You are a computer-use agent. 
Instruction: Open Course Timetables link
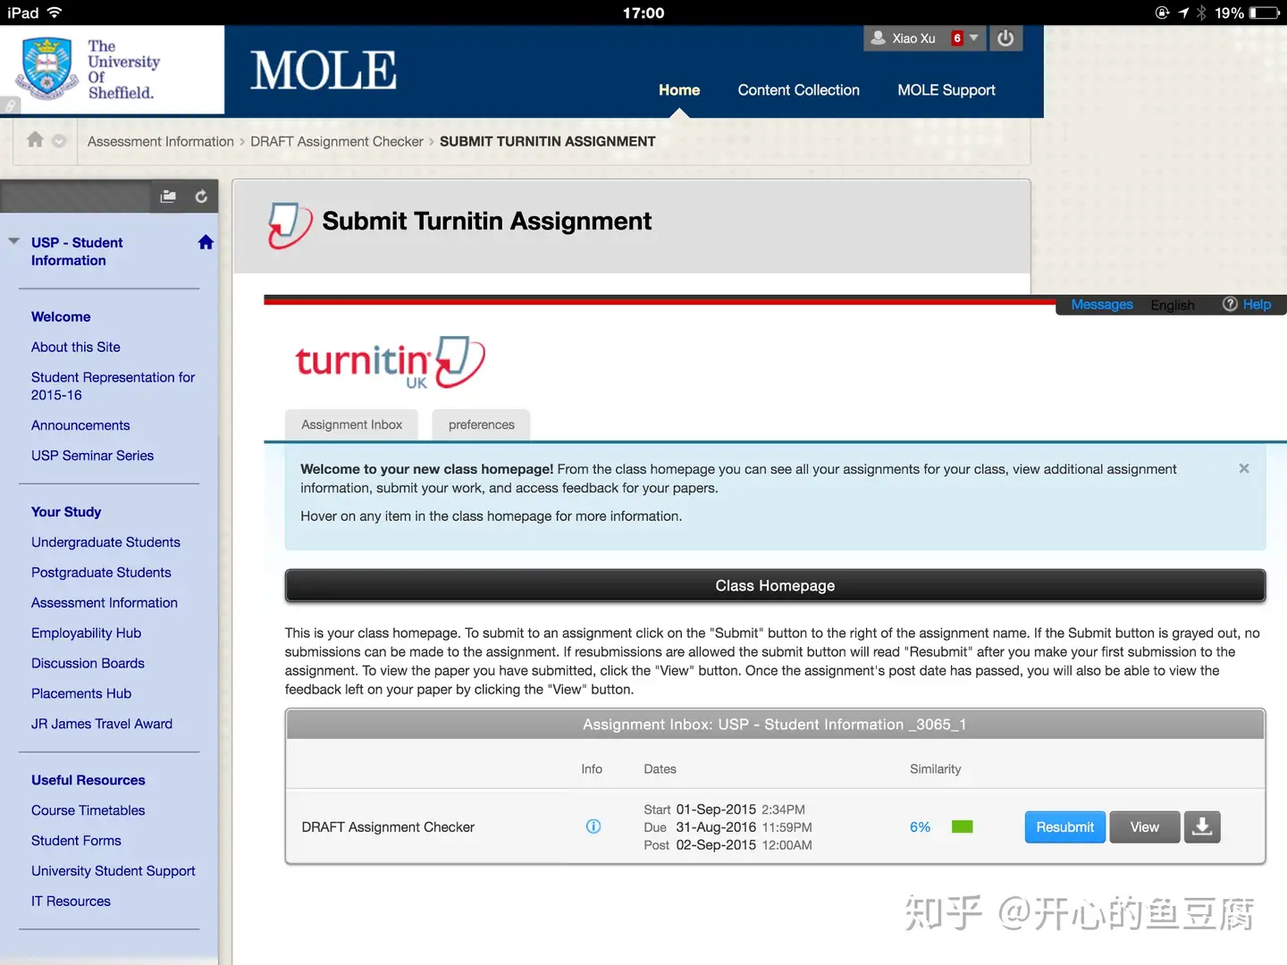click(88, 810)
